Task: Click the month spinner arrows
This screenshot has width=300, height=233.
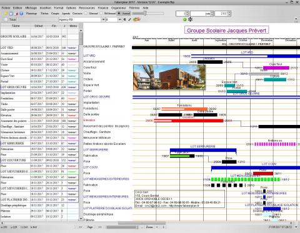Action: (x=212, y=14)
